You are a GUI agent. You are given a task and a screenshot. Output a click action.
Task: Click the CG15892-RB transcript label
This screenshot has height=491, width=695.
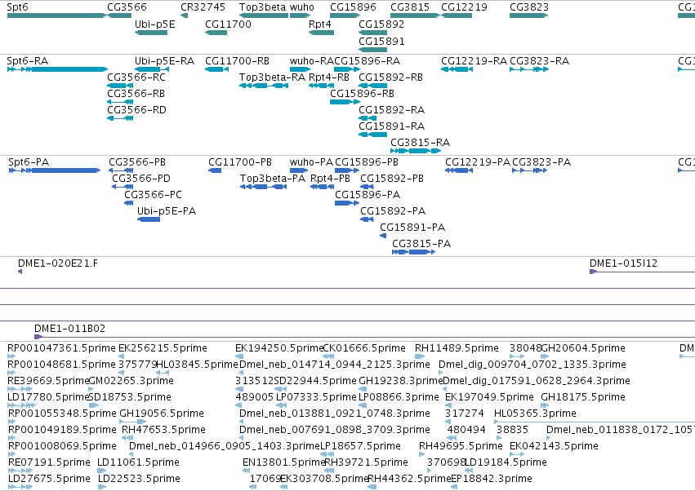tap(391, 77)
